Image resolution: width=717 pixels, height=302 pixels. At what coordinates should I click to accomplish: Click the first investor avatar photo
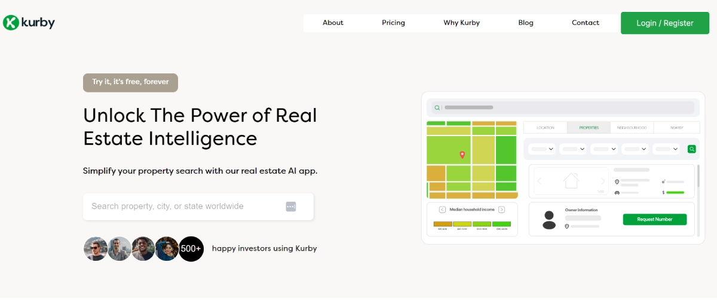click(96, 249)
